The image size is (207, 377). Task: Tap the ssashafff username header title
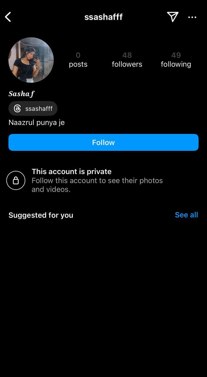pos(103,17)
